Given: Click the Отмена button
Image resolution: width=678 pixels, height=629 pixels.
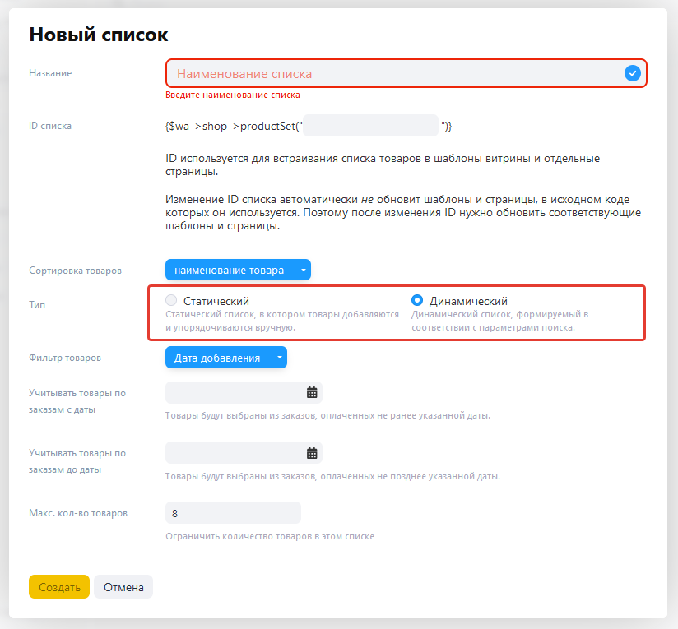Looking at the screenshot, I should (123, 587).
